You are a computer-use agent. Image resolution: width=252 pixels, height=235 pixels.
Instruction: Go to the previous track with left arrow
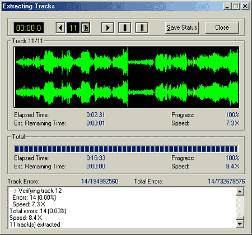tap(60, 27)
